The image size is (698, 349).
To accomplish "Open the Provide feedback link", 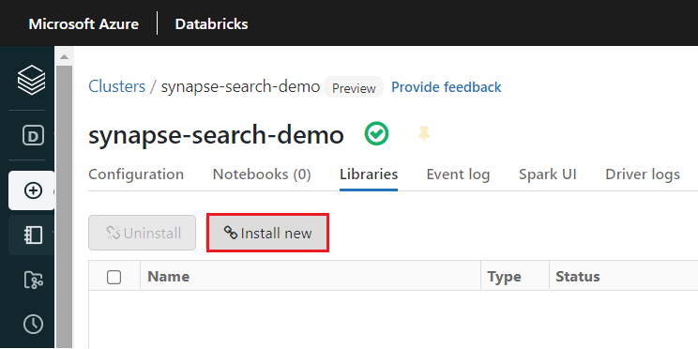I will pyautogui.click(x=446, y=87).
